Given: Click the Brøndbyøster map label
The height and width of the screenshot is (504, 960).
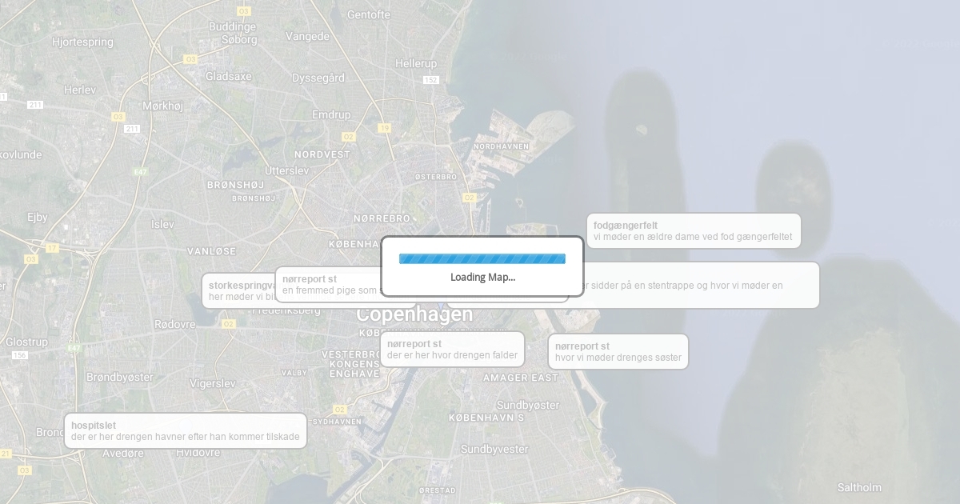Looking at the screenshot, I should click(x=119, y=377).
